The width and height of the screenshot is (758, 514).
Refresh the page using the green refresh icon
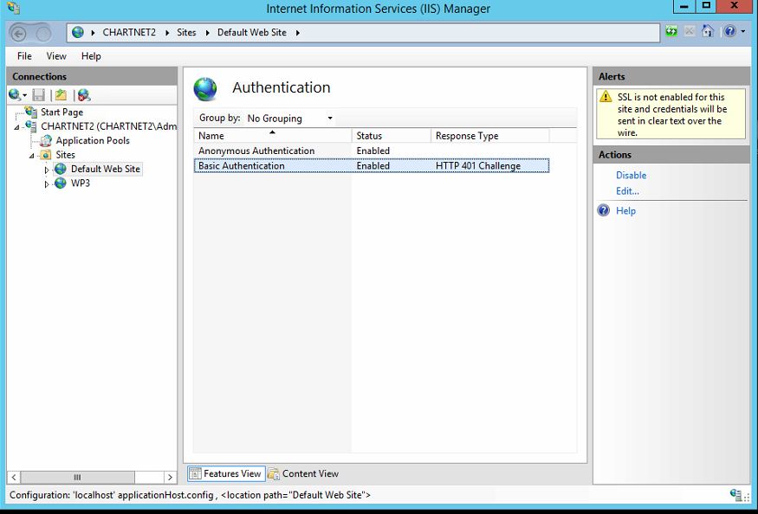[x=671, y=31]
